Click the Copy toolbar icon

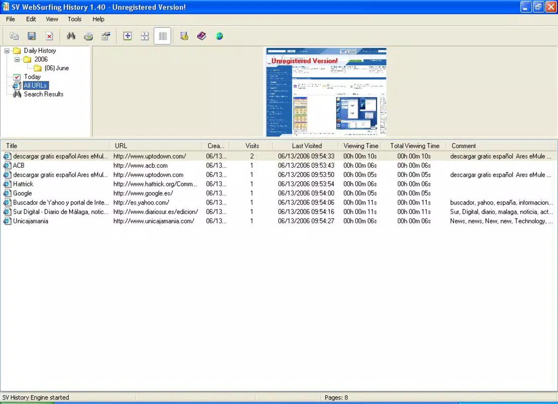tap(14, 36)
